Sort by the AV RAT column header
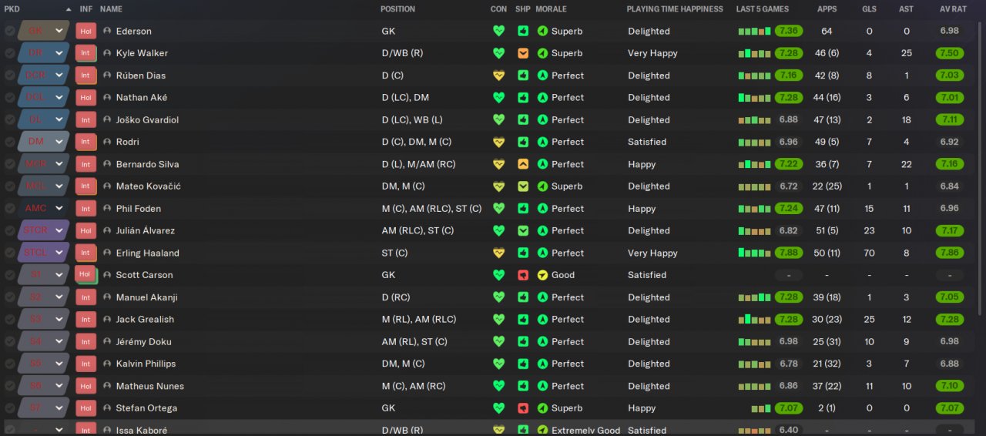The height and width of the screenshot is (436, 986). coord(950,9)
